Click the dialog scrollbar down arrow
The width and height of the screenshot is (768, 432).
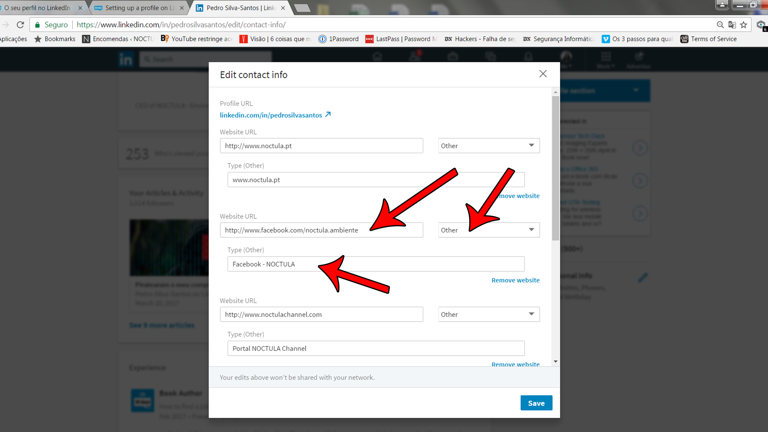pos(556,362)
